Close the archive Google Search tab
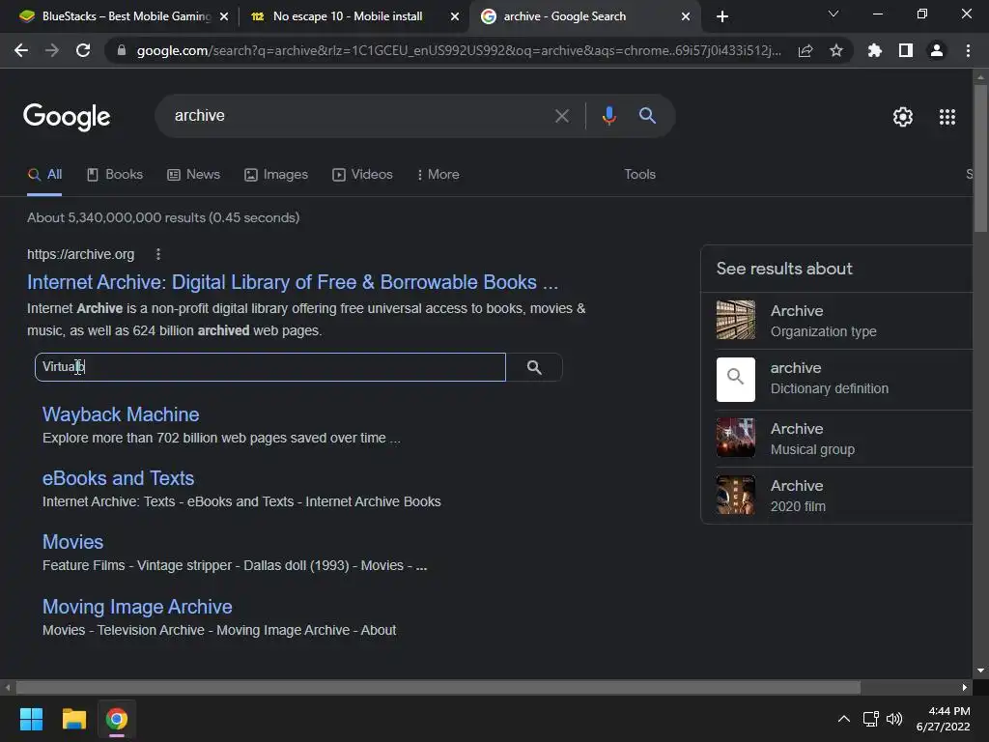 click(x=686, y=16)
